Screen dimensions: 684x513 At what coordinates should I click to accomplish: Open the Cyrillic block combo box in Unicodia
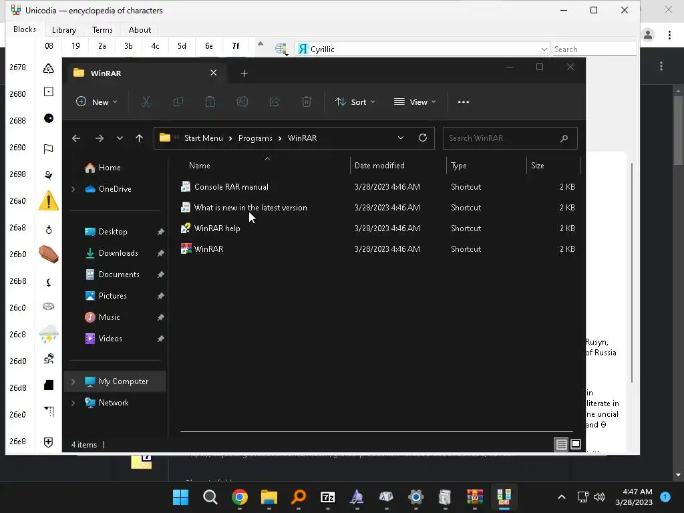click(x=422, y=49)
